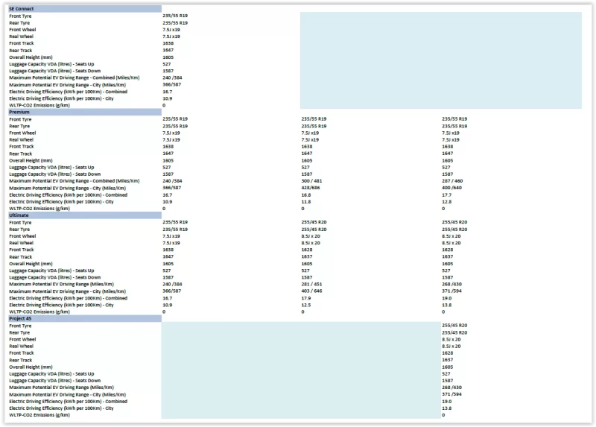Select the 17.9 efficiency value
Viewport: 596px width, 427px height.
[x=306, y=297]
